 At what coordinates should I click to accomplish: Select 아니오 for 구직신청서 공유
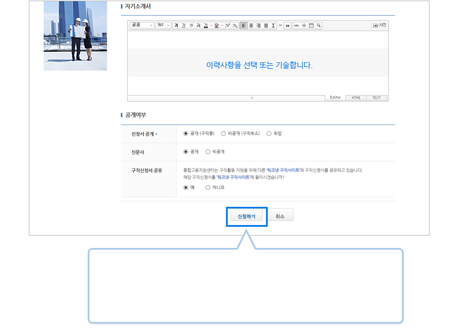pyautogui.click(x=208, y=187)
